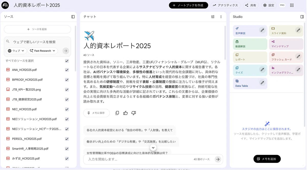Create マインドマップ in Studio
This screenshot has height=170, width=307.
click(286, 44)
